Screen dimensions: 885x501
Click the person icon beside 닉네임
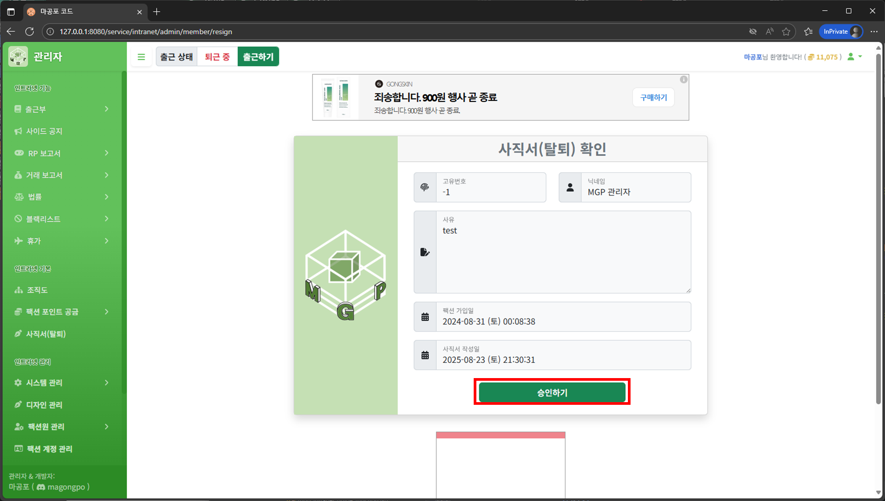tap(570, 187)
